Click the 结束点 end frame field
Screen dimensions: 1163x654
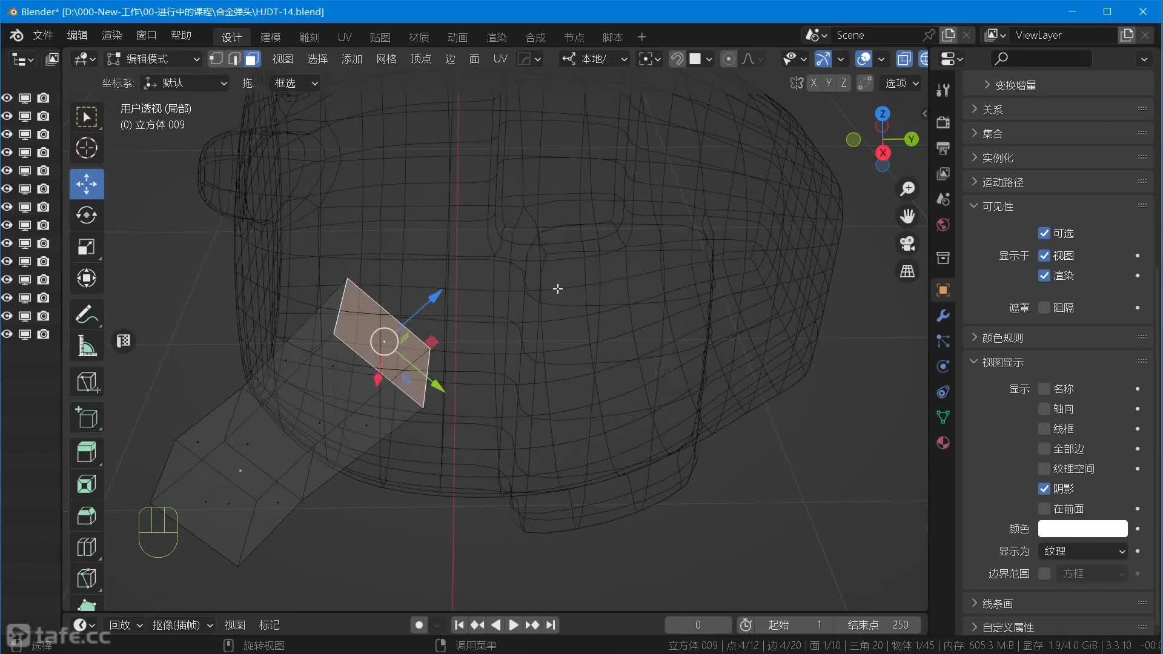pyautogui.click(x=877, y=625)
